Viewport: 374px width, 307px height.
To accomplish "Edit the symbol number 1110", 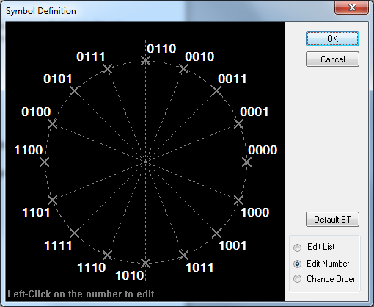I will point(92,267).
